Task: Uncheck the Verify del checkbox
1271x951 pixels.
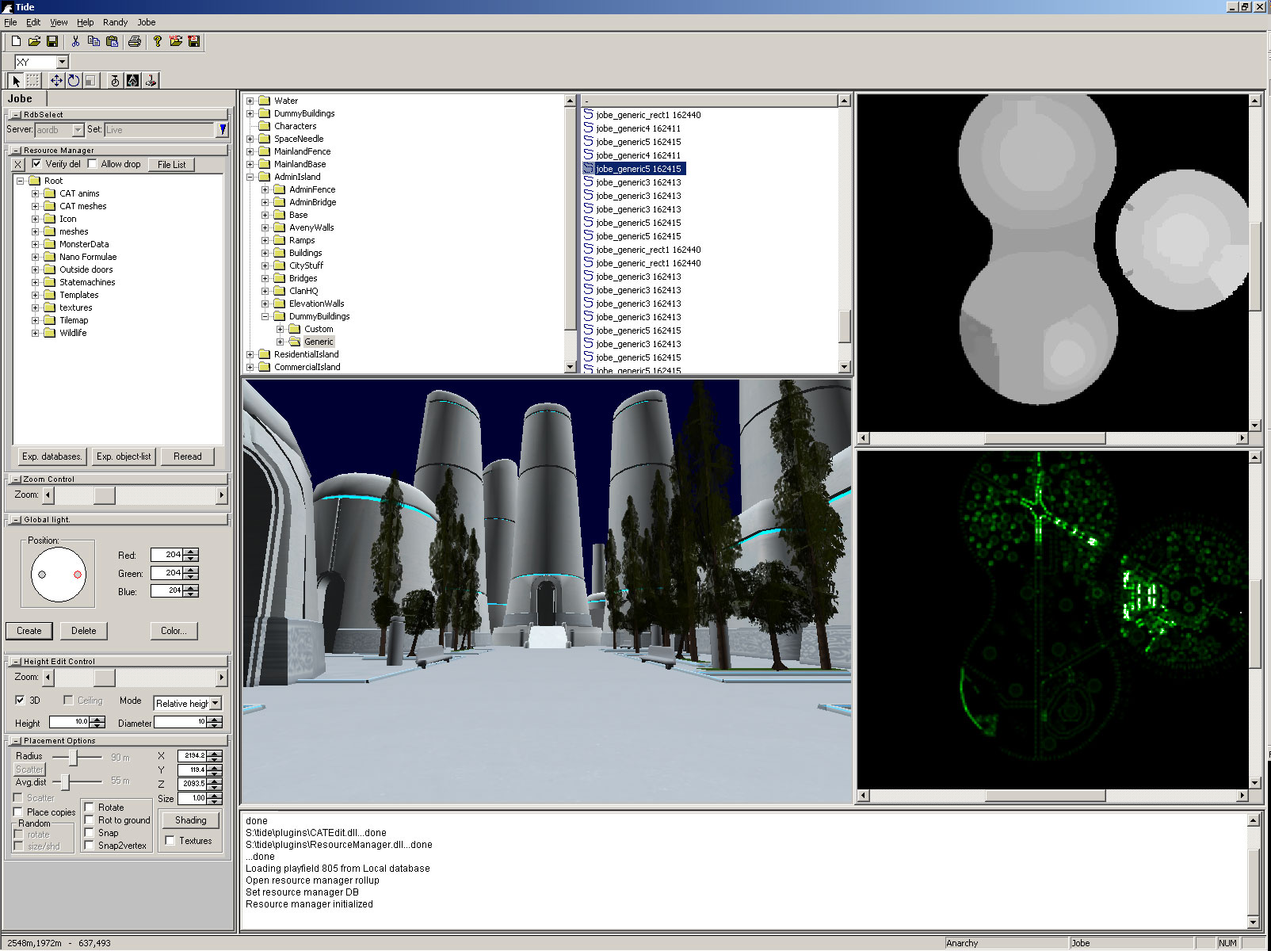Action: point(36,164)
